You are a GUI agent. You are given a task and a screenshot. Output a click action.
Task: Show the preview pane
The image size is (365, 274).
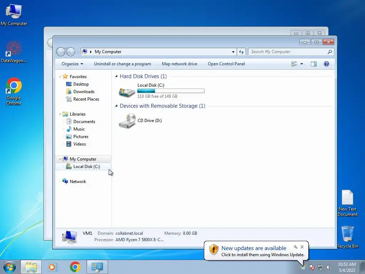coord(314,64)
